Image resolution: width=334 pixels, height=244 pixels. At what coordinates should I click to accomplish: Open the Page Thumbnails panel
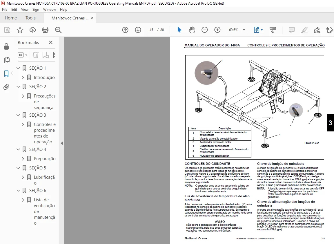7,60
